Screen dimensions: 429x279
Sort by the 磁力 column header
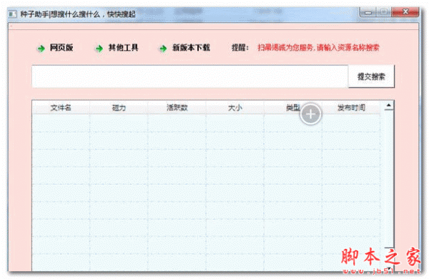[119, 107]
